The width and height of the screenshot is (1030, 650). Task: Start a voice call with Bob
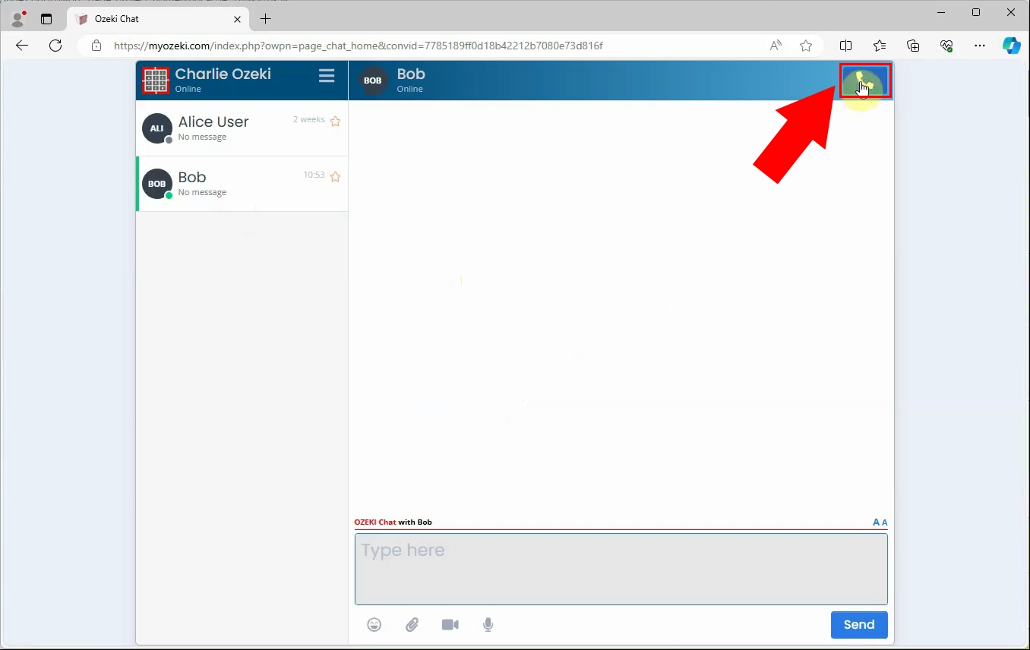click(865, 81)
